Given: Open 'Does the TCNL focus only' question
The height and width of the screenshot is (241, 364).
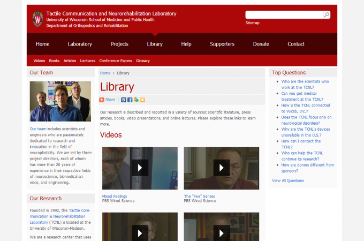Looking at the screenshot, I should (x=306, y=120).
